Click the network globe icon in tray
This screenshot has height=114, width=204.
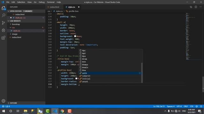tap(176, 111)
